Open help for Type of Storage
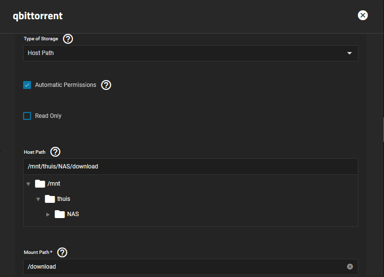Image resolution: width=384 pixels, height=277 pixels. [68, 39]
